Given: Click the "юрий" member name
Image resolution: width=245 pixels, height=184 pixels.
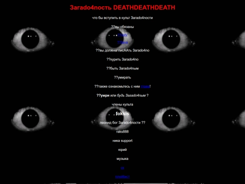Looking at the screenshot, I should point(122,150).
